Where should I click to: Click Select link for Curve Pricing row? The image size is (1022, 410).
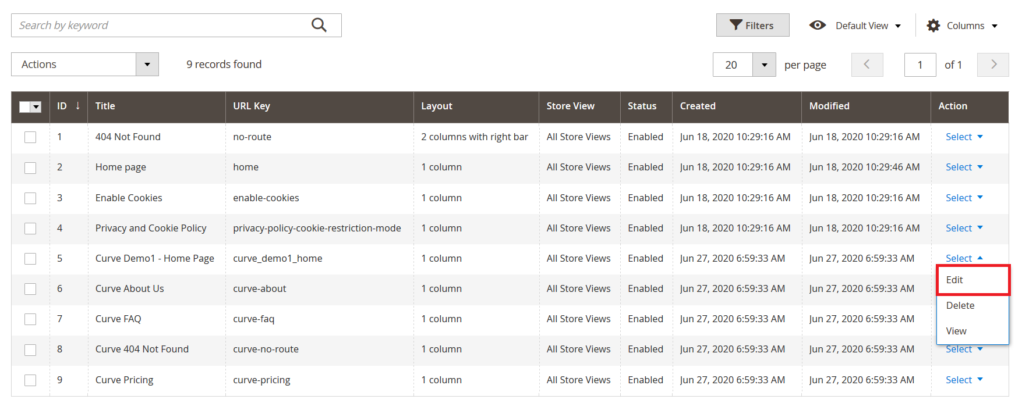[959, 380]
